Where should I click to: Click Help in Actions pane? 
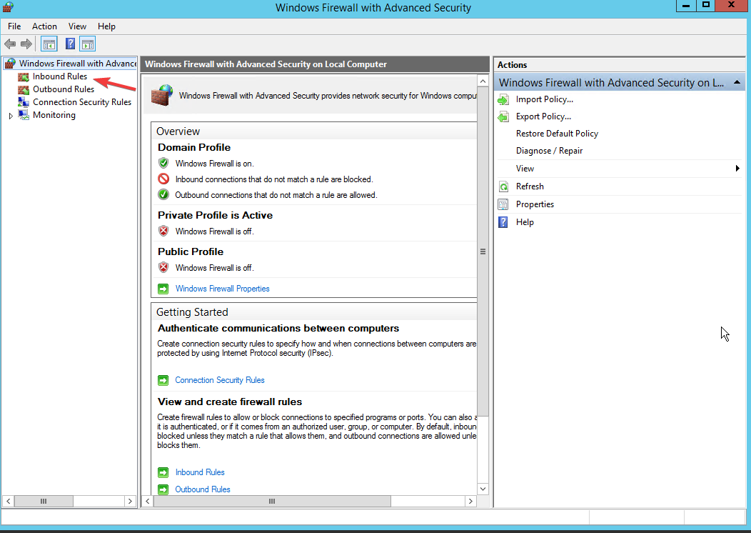click(x=525, y=222)
